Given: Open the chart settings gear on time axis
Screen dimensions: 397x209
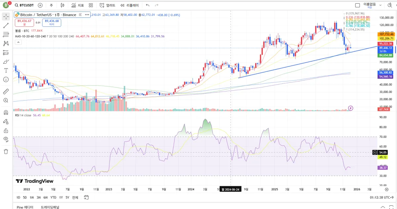Looking at the screenshot, I should click(x=386, y=190).
